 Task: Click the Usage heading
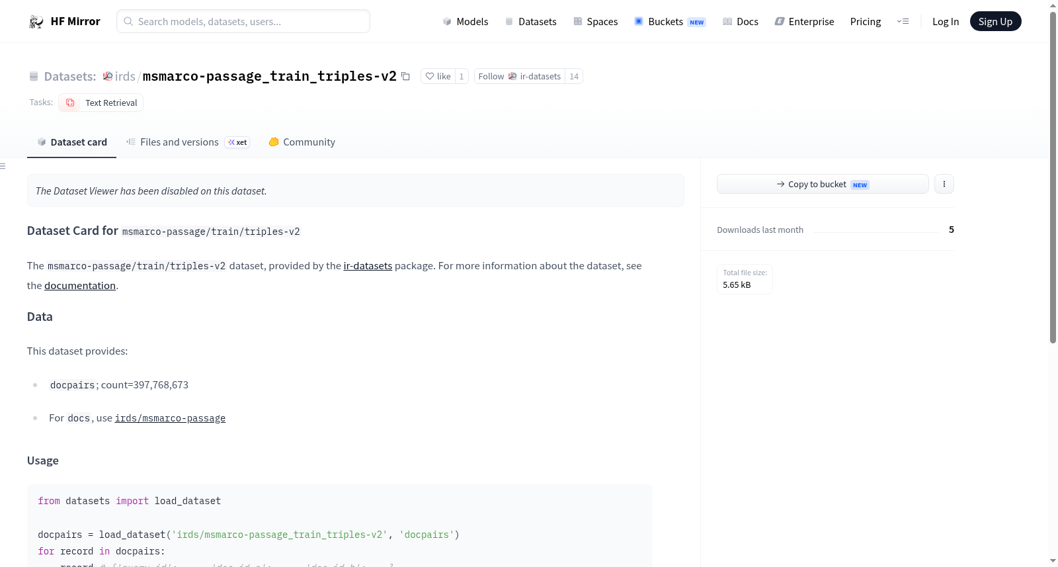43,460
